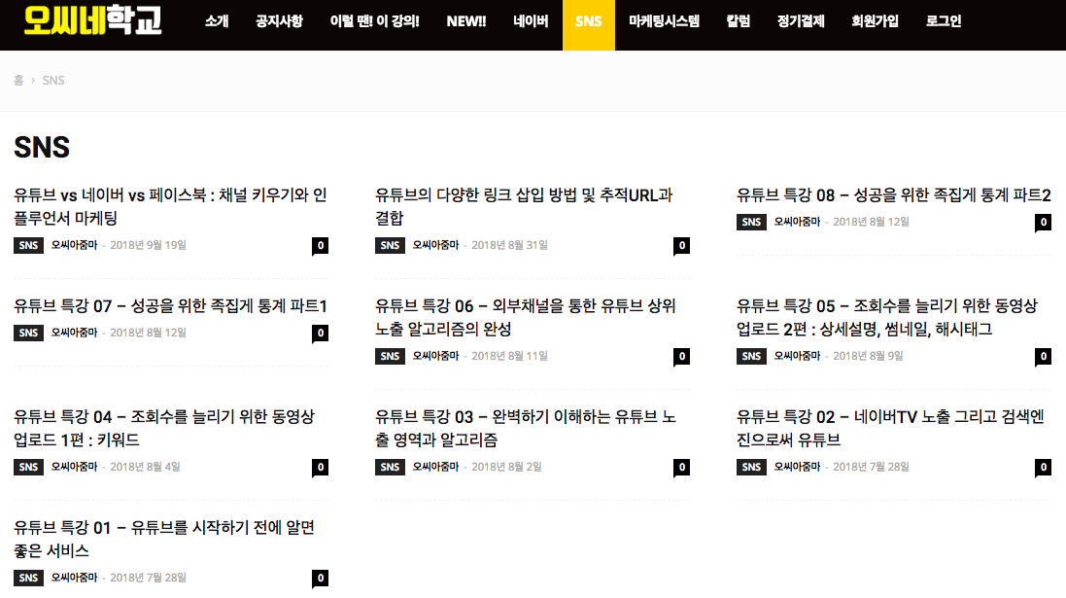Click author 오씨아줌마 dated 2018년 8월 2일

[x=435, y=467]
